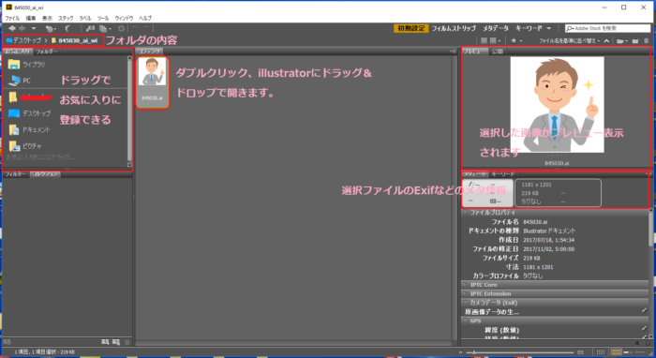This screenshot has width=656, height=358.
Task: Open the ツール menu
Action: [x=103, y=18]
